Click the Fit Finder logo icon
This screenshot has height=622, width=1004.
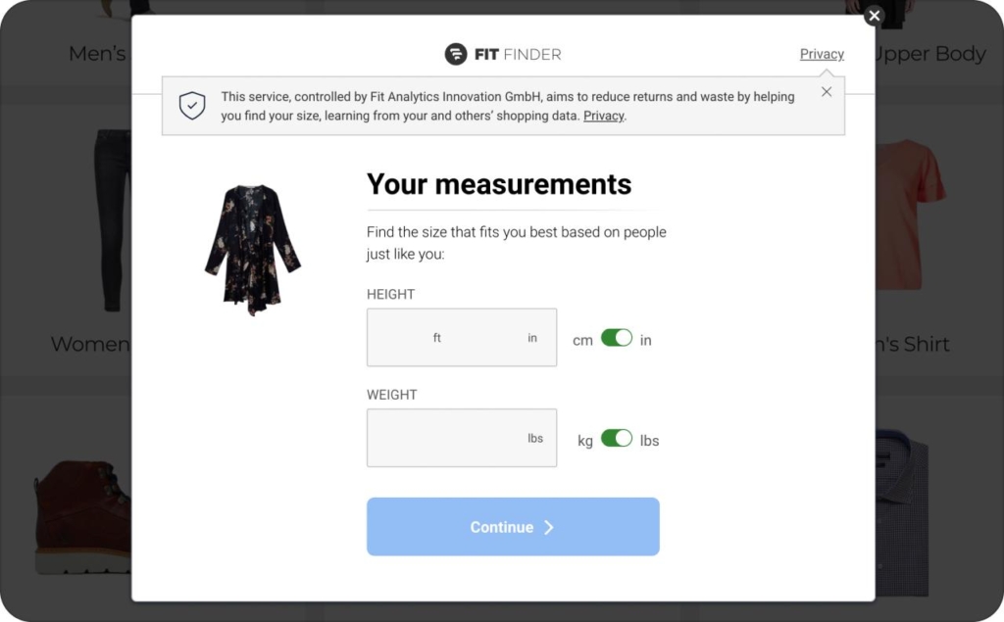tap(456, 54)
